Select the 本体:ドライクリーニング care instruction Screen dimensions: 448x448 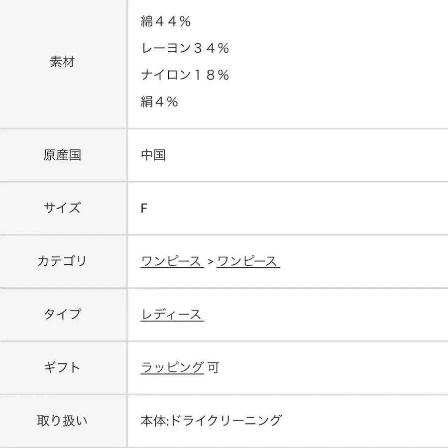pos(211,421)
